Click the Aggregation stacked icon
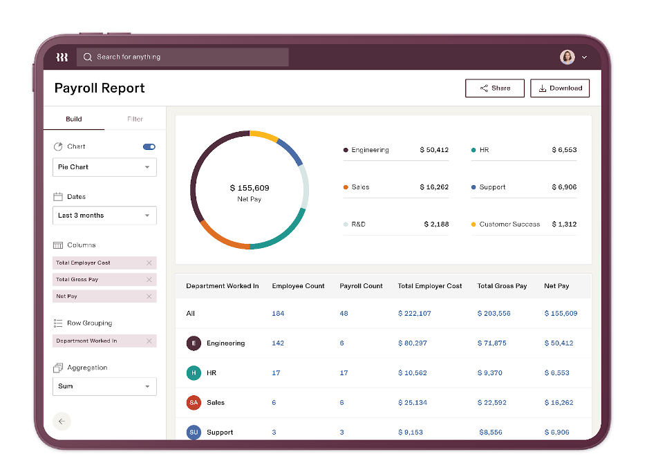Image resolution: width=647 pixels, height=474 pixels. [x=58, y=367]
